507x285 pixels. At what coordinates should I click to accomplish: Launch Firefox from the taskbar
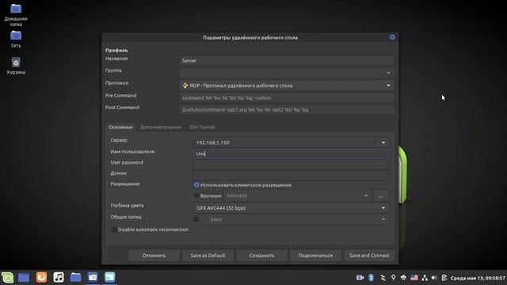point(41,277)
